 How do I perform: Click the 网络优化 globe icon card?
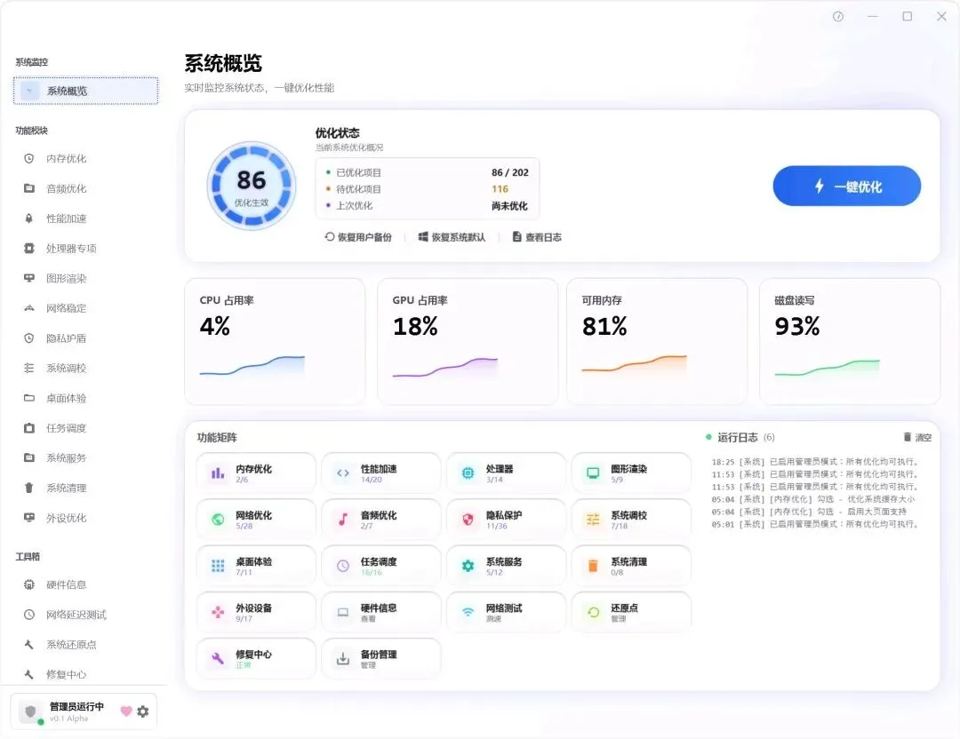click(256, 520)
